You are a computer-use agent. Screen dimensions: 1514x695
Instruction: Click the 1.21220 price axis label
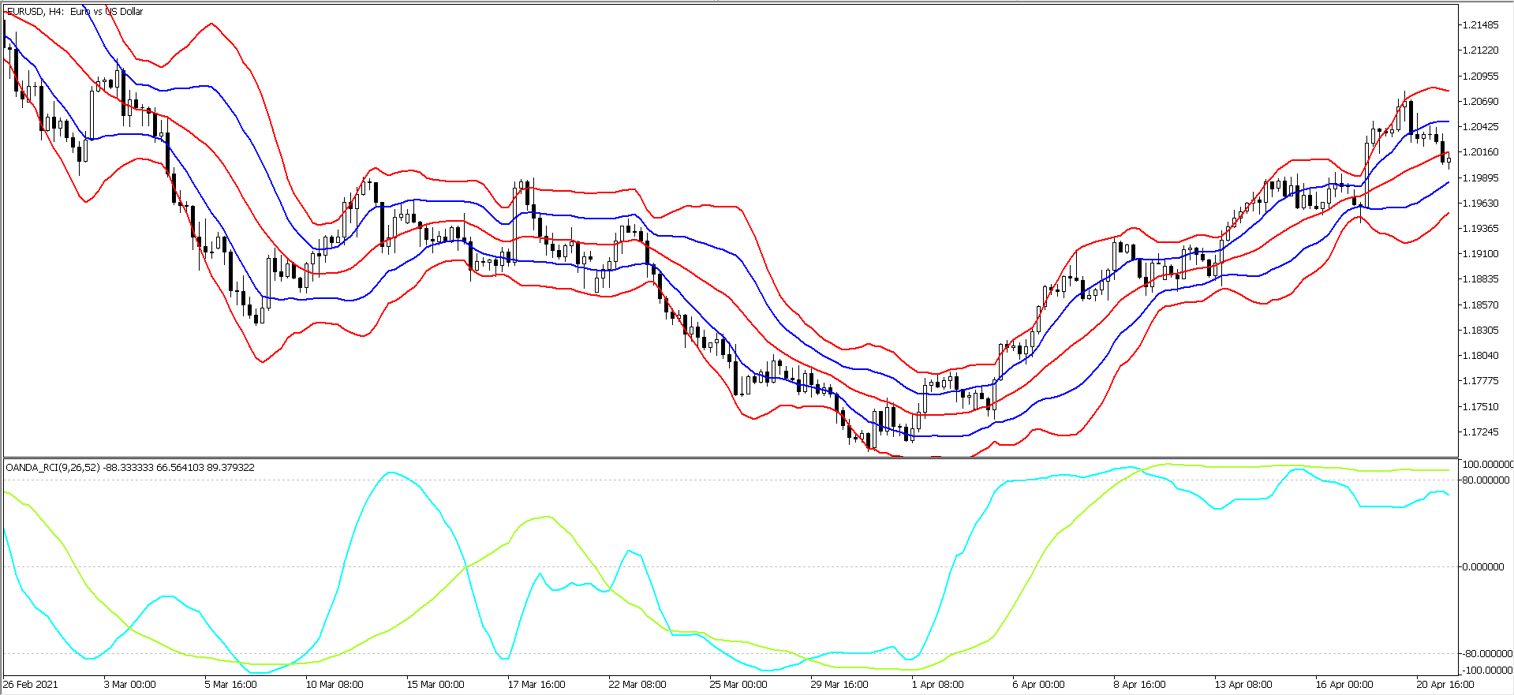tap(1480, 50)
